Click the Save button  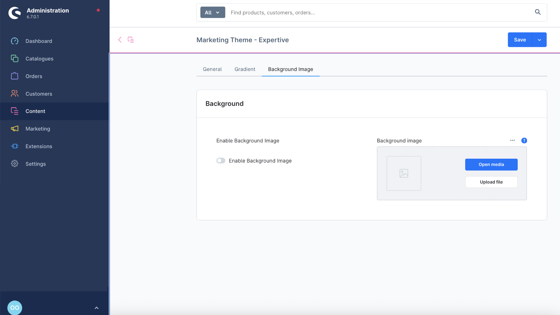click(x=520, y=40)
